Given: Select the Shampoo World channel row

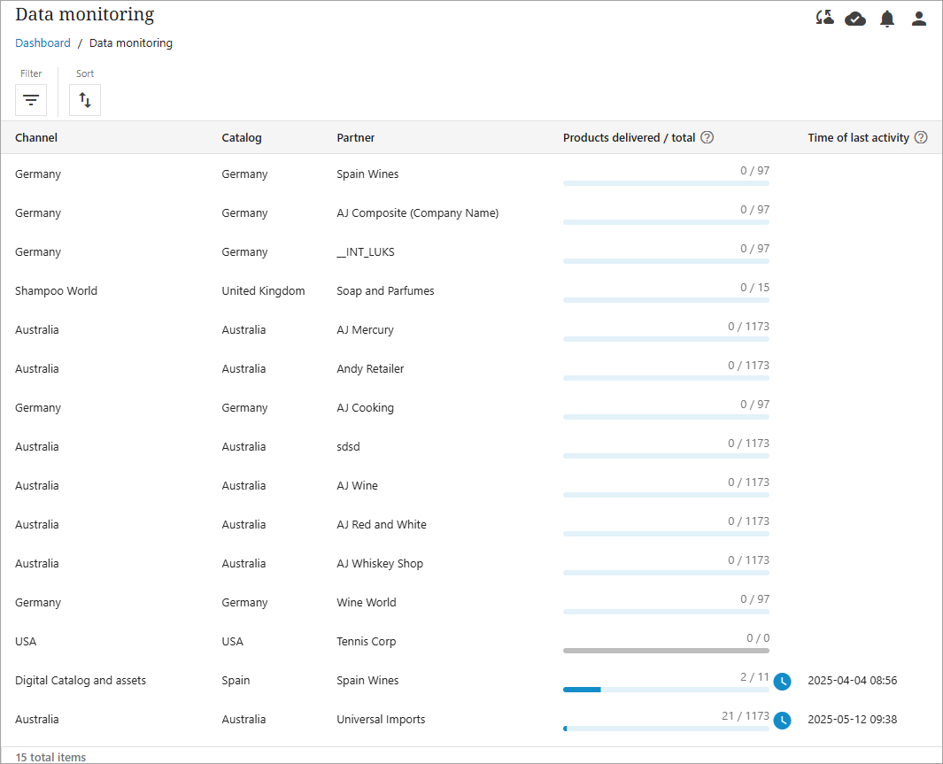Looking at the screenshot, I should [57, 291].
